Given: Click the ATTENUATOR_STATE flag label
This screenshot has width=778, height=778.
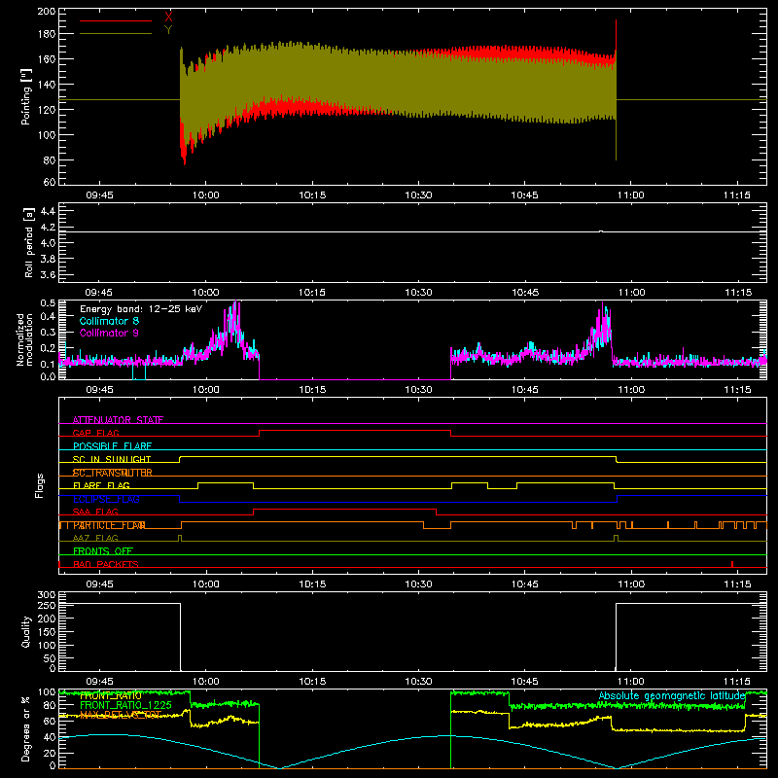Looking at the screenshot, I should coord(118,420).
